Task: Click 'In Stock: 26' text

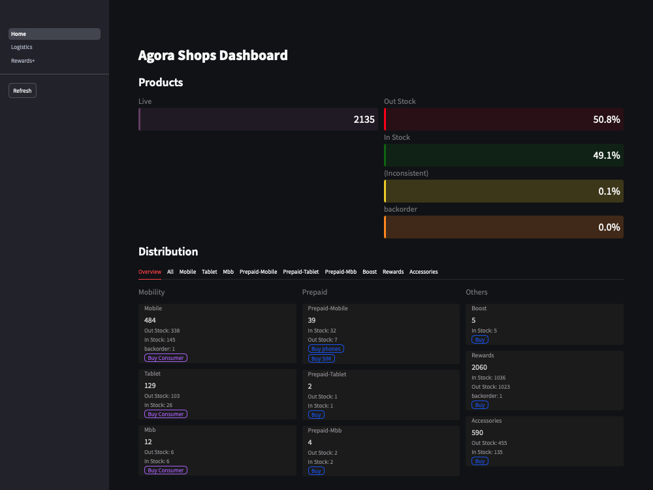Action: (x=158, y=405)
